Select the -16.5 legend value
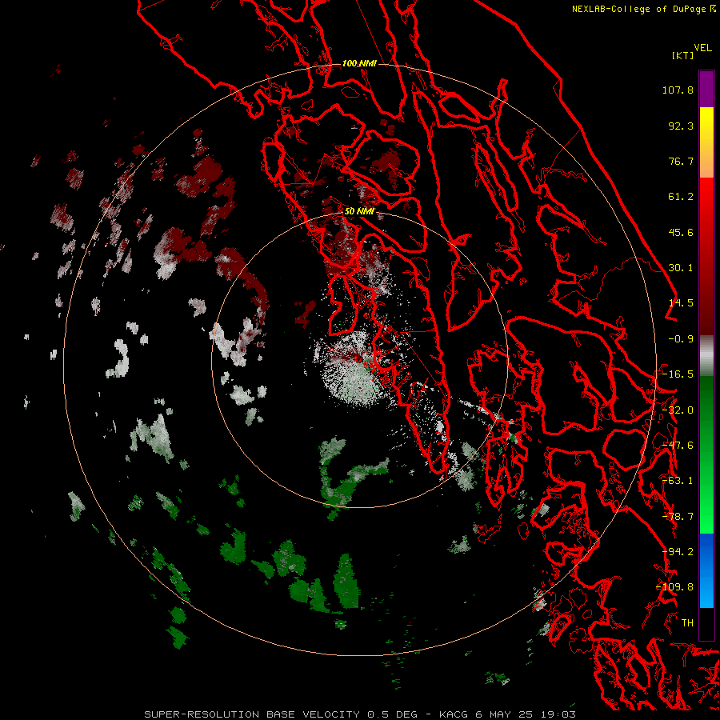Viewport: 720px width, 720px height. [x=678, y=374]
